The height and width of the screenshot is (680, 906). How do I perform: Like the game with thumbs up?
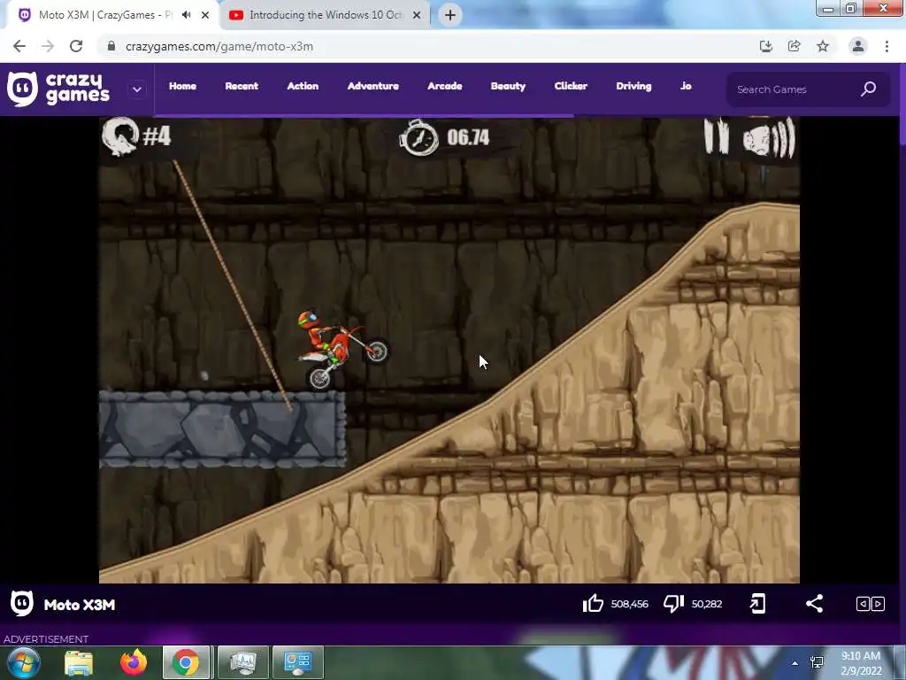(593, 604)
